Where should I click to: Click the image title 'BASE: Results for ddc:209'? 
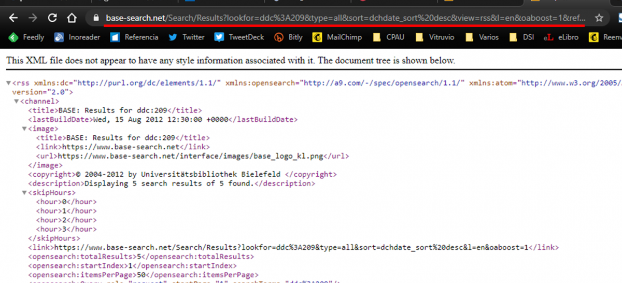click(x=123, y=138)
